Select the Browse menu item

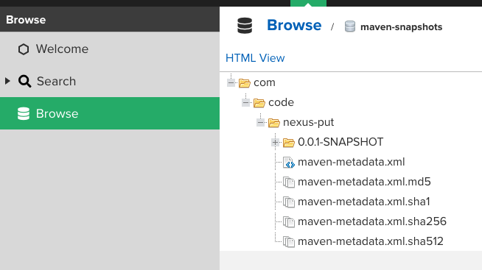tap(110, 113)
